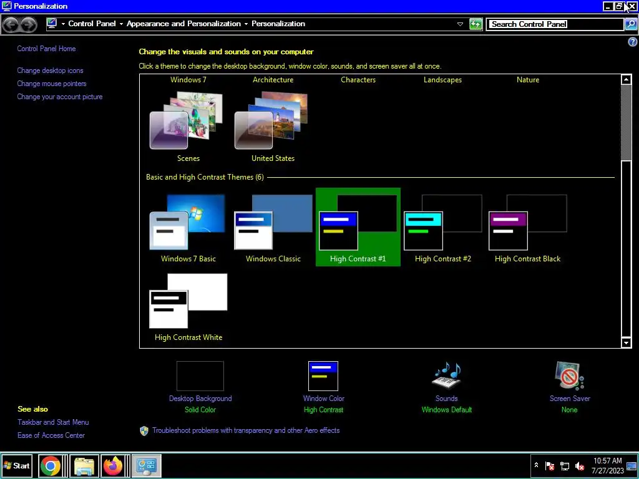Click the Refresh button beside address bar
639x479 pixels.
click(x=476, y=24)
